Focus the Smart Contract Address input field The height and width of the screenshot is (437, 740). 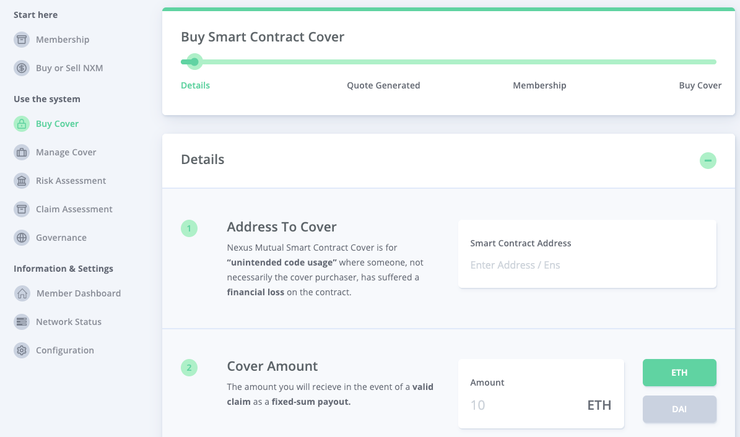(x=586, y=265)
